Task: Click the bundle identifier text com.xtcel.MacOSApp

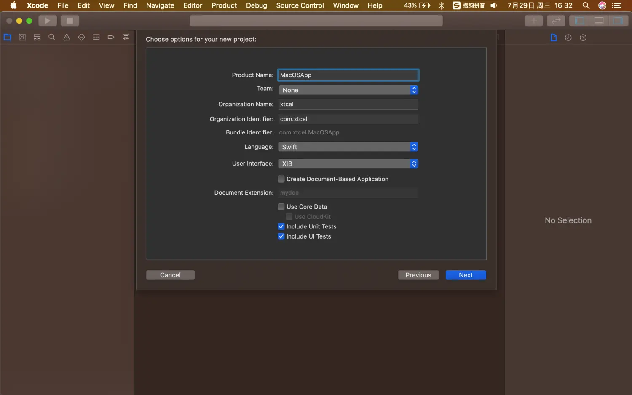Action: coord(309,132)
